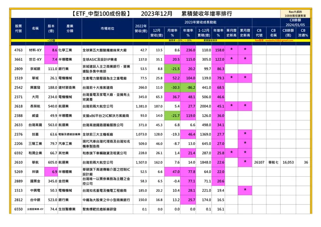Select stock code 2633
Image resolution: width=321 pixels, height=227 pixels.
18,125
